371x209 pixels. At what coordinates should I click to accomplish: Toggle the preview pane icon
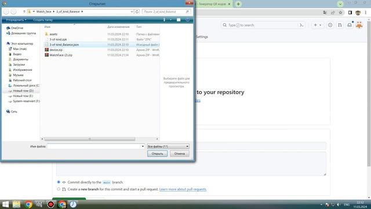179,20
